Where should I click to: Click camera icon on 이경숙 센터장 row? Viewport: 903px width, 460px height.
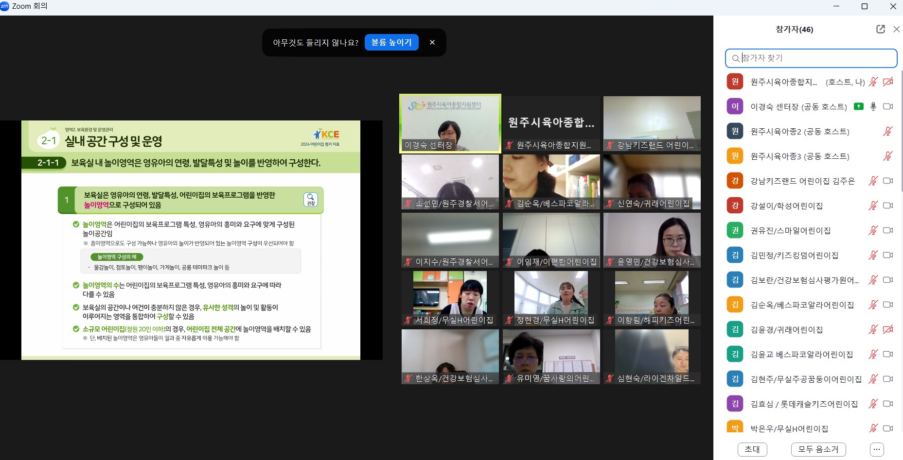point(888,106)
